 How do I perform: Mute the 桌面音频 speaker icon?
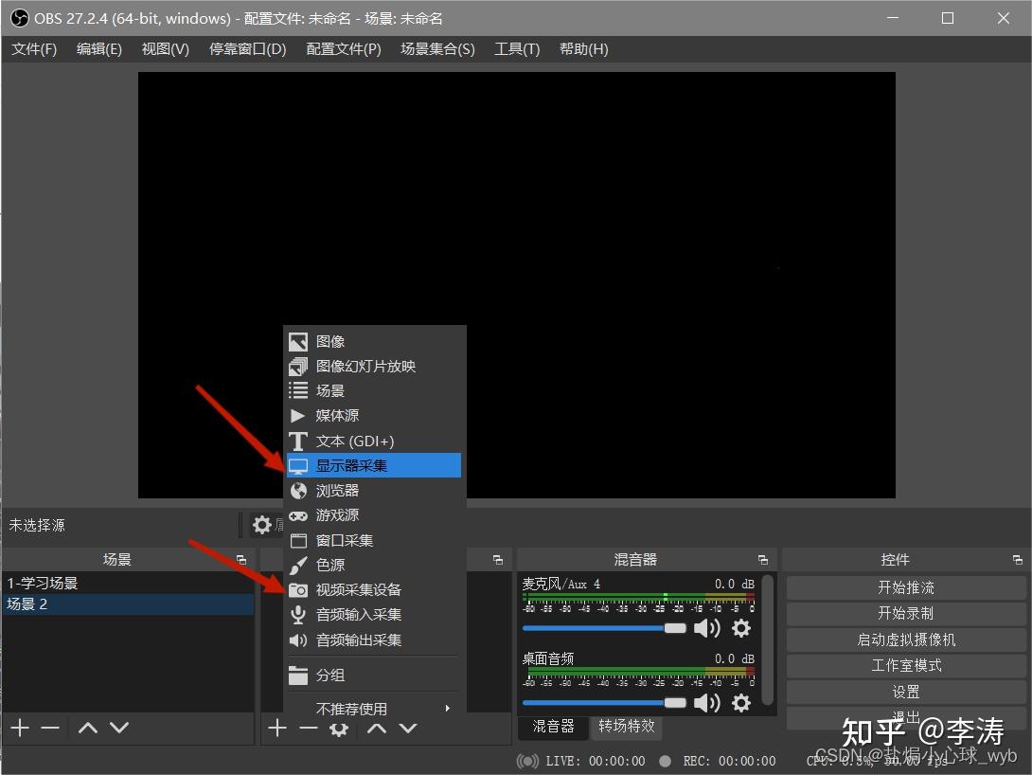tap(707, 703)
